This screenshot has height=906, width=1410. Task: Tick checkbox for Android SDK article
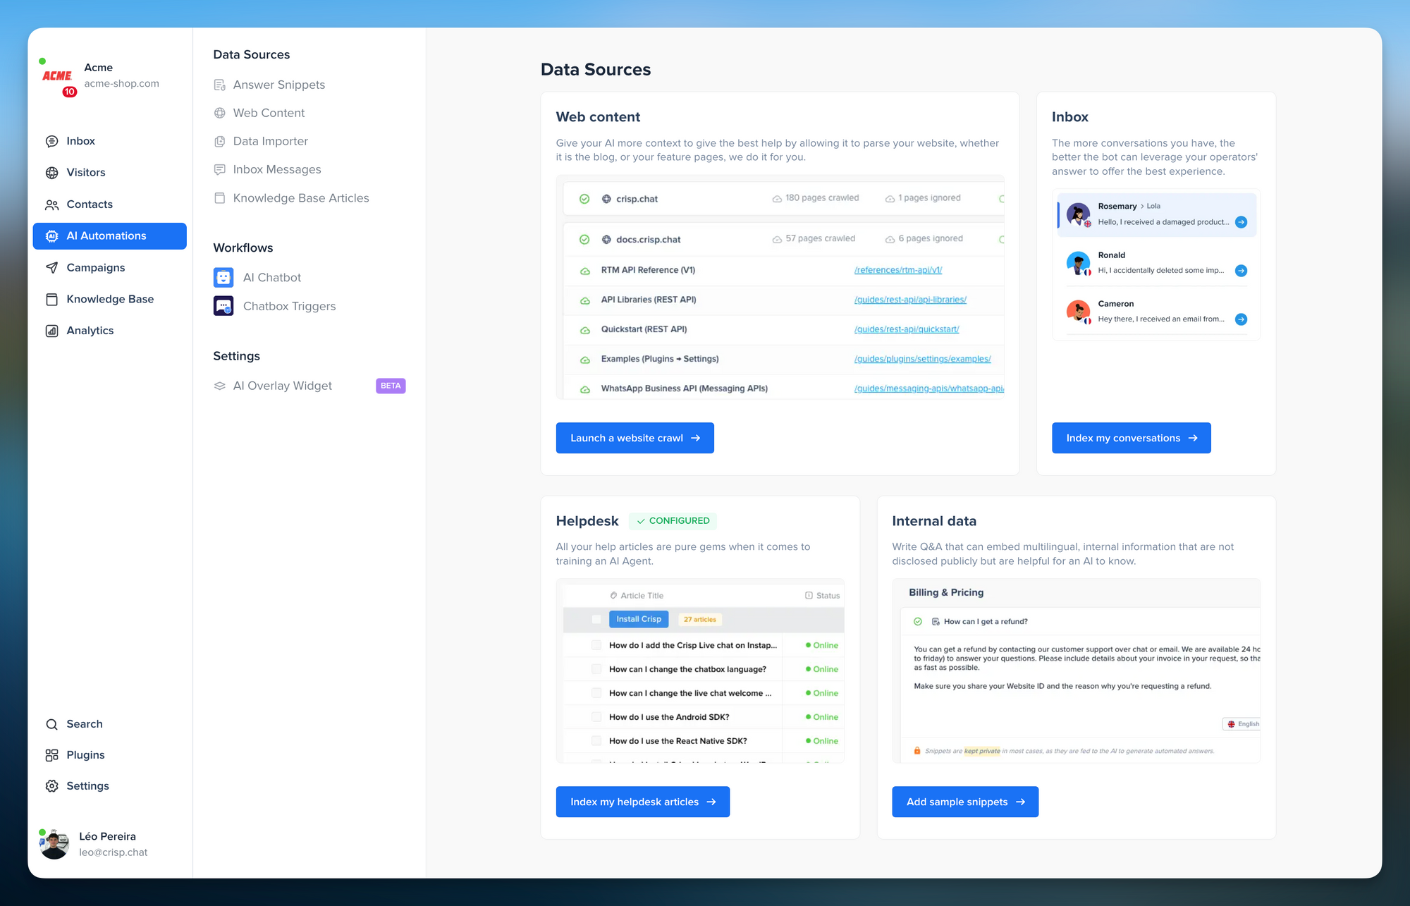click(596, 717)
